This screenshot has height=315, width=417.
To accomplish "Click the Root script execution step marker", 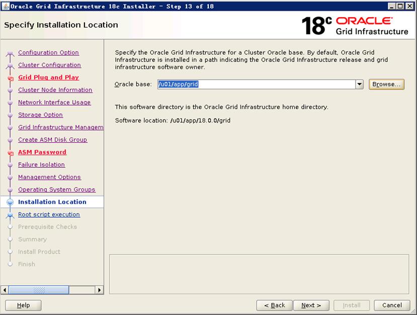I will 10,215.
